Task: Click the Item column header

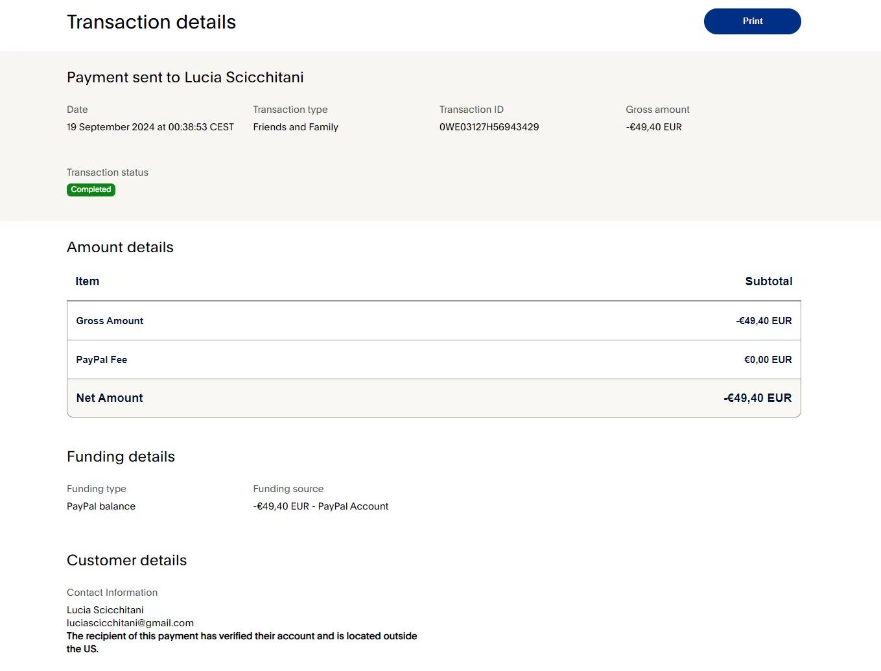Action: pos(88,281)
